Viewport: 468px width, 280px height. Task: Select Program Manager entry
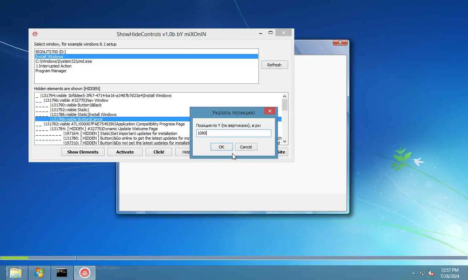[147, 71]
